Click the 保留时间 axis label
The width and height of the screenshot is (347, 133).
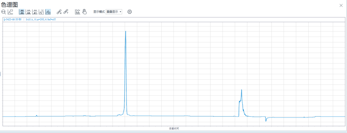[174, 128]
